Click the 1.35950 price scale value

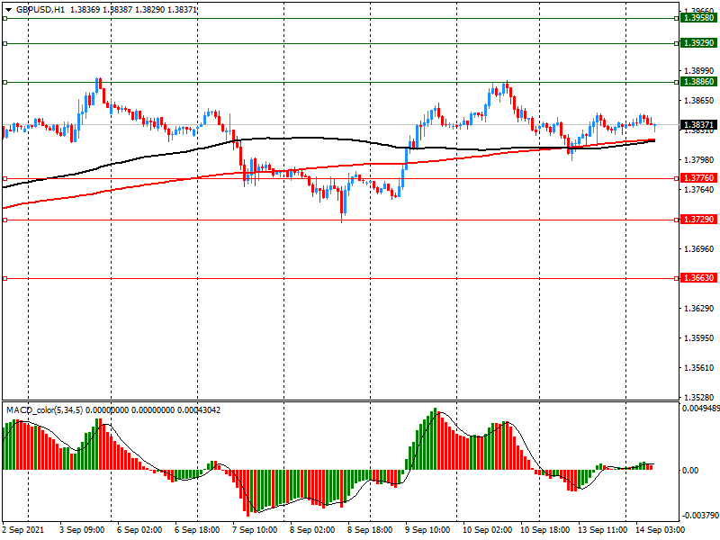coord(699,338)
